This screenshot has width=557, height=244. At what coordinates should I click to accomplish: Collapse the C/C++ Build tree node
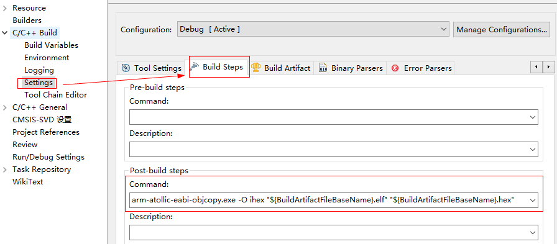5,33
